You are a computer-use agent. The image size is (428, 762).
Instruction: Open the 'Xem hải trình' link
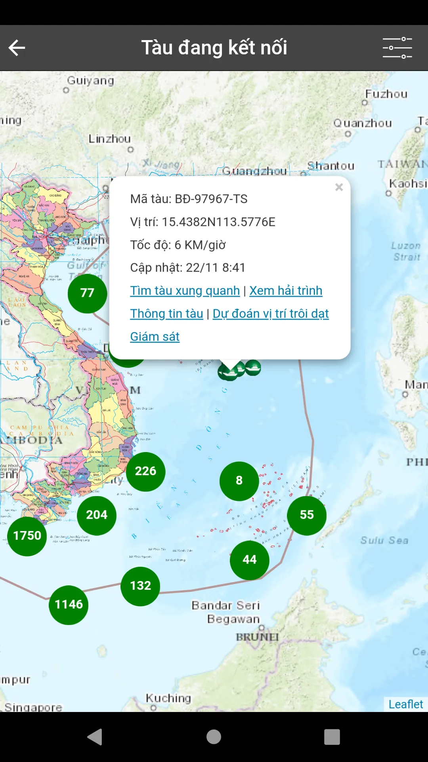point(286,291)
